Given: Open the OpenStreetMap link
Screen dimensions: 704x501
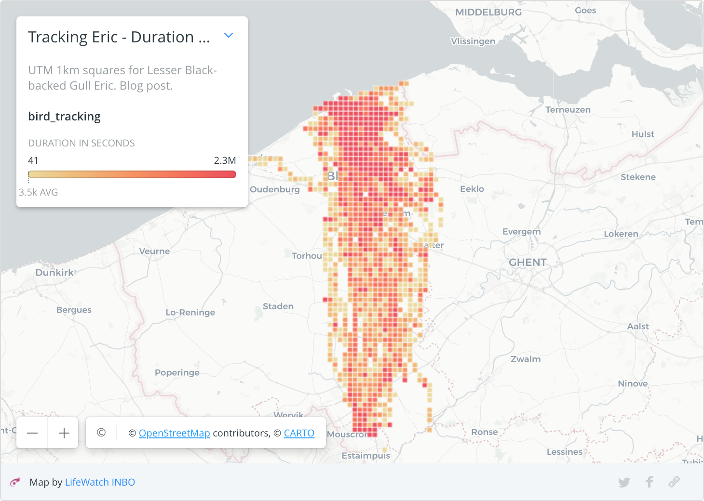Looking at the screenshot, I should pyautogui.click(x=175, y=433).
